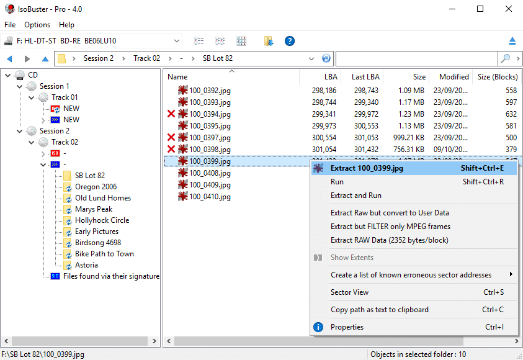This screenshot has width=523, height=360.
Task: Select the Oregon 2006 folder
Action: pyautogui.click(x=96, y=187)
